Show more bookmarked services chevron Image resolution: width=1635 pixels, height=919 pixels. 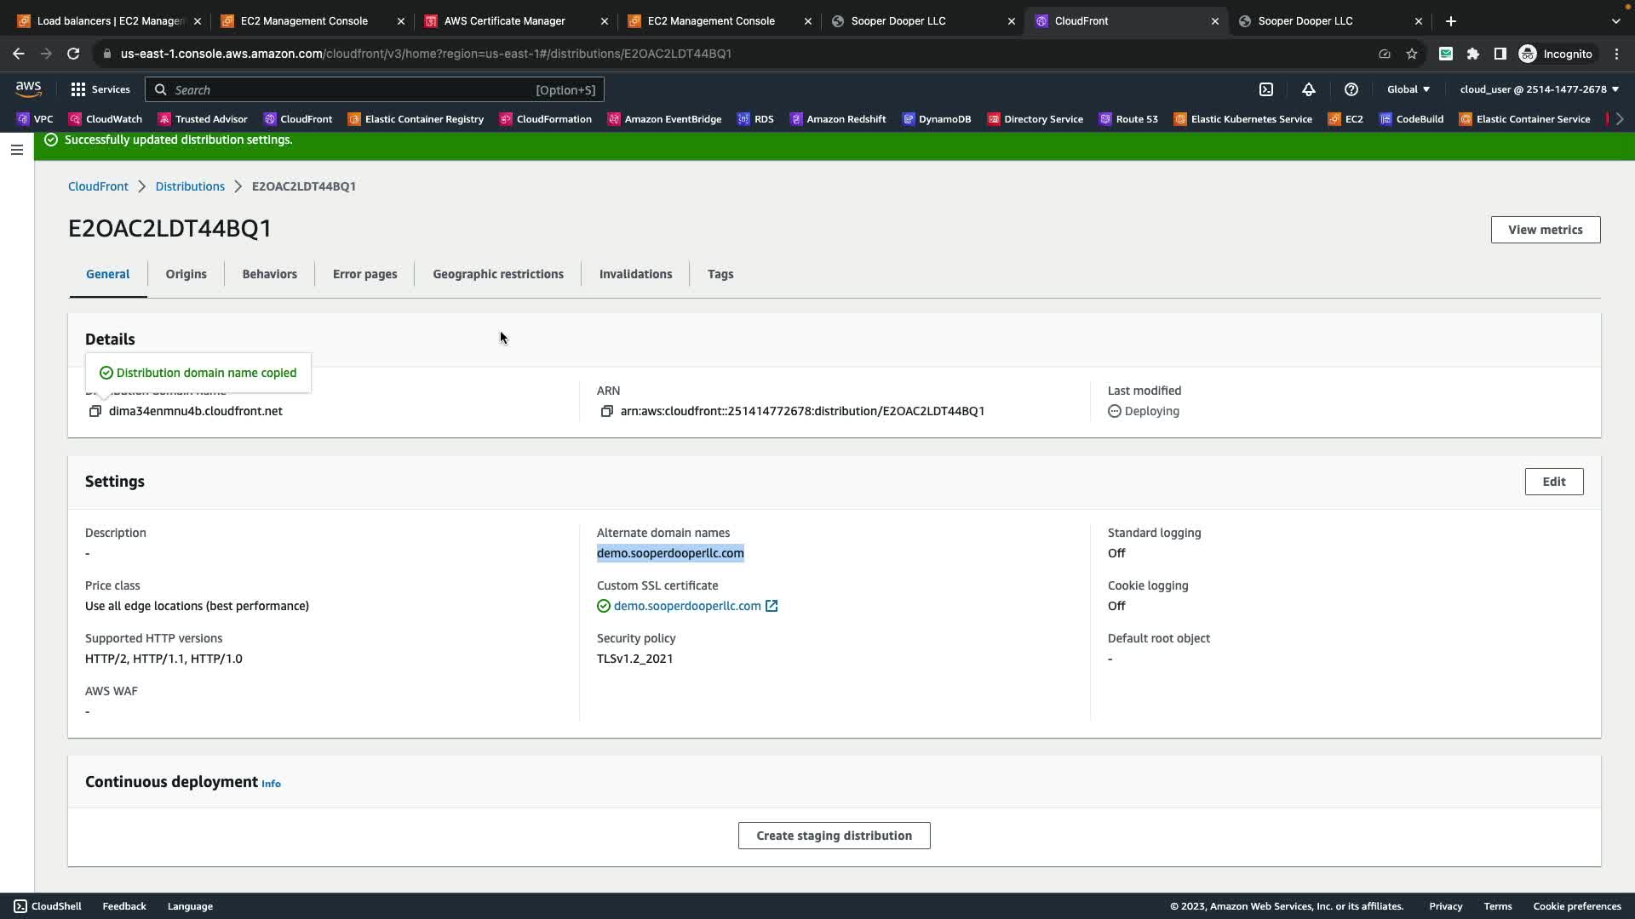point(1620,119)
